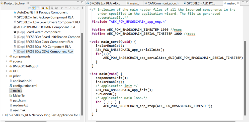Select SPC58ECxx Init Package Component RLA
The height and width of the screenshot is (122, 249).
44,17
